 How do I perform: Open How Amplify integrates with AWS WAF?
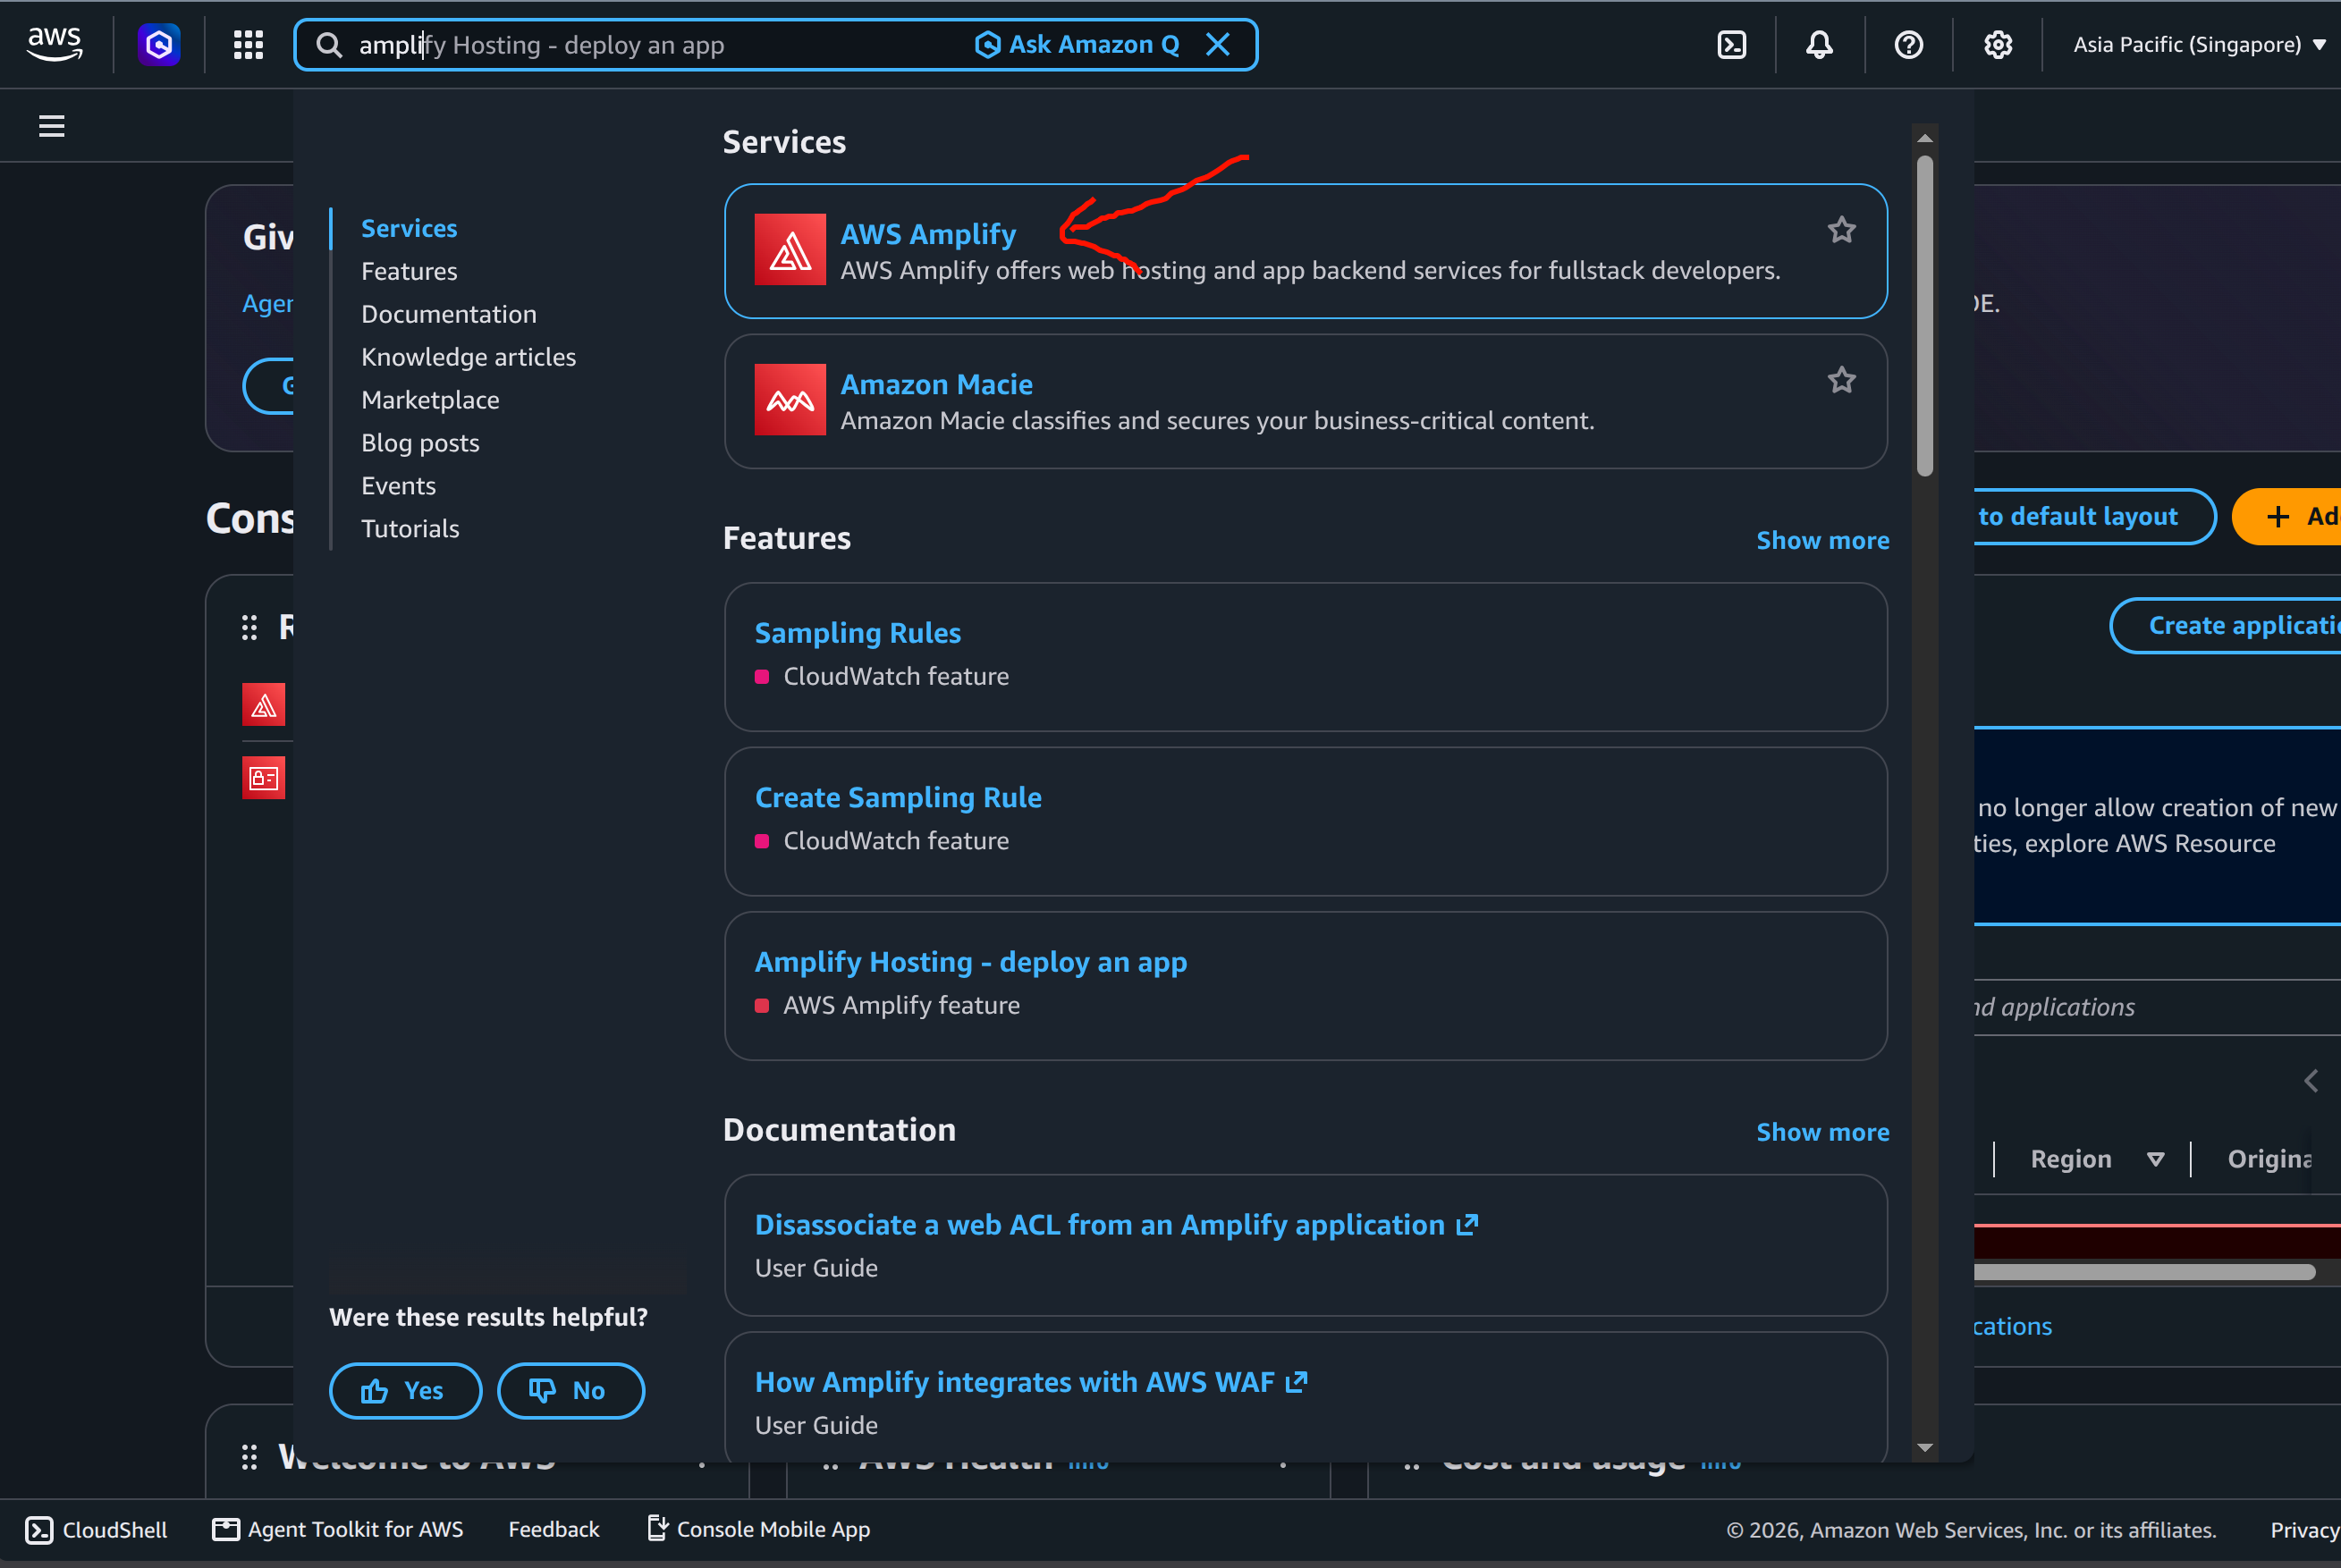click(x=1031, y=1382)
